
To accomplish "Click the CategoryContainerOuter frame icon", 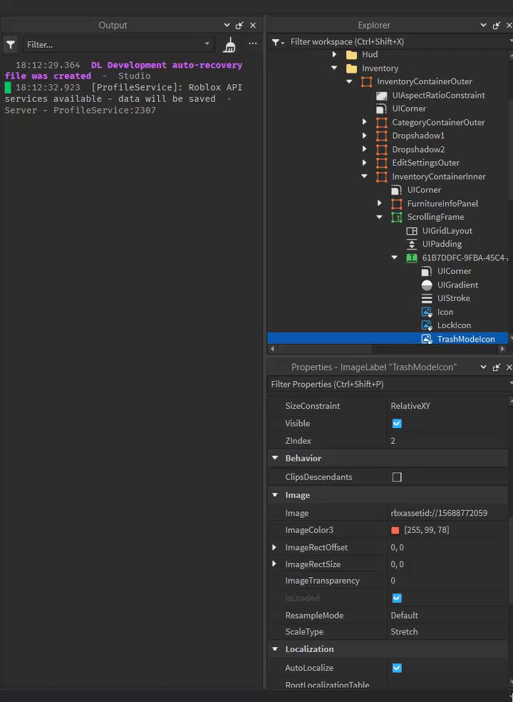I will (381, 122).
